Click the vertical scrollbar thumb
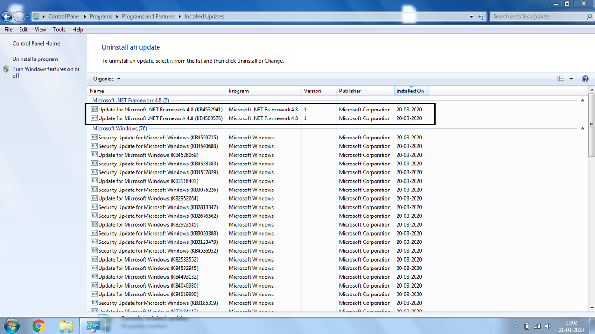595x334 pixels. (x=591, y=125)
